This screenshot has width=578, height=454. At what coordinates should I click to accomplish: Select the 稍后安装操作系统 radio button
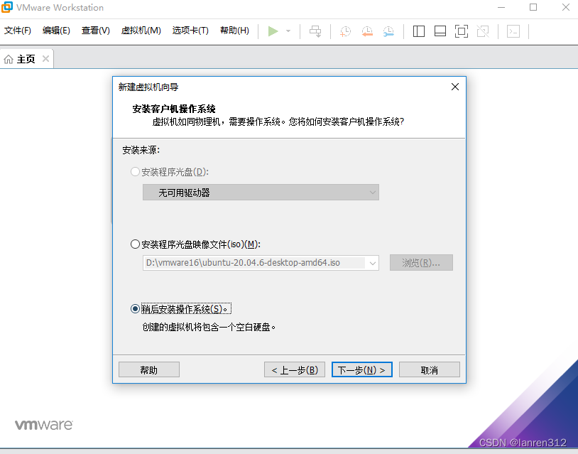pyautogui.click(x=136, y=309)
